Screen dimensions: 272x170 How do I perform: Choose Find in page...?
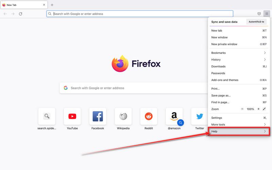coord(239,102)
